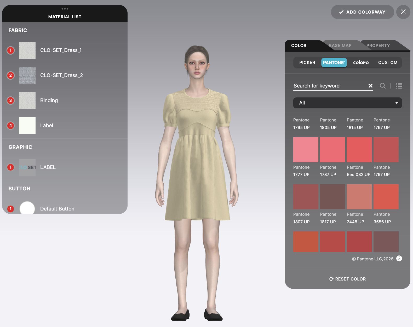Select the Label fabric name
The height and width of the screenshot is (327, 413).
47,125
